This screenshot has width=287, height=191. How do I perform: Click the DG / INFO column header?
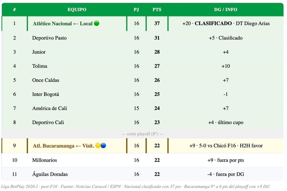point(225,9)
